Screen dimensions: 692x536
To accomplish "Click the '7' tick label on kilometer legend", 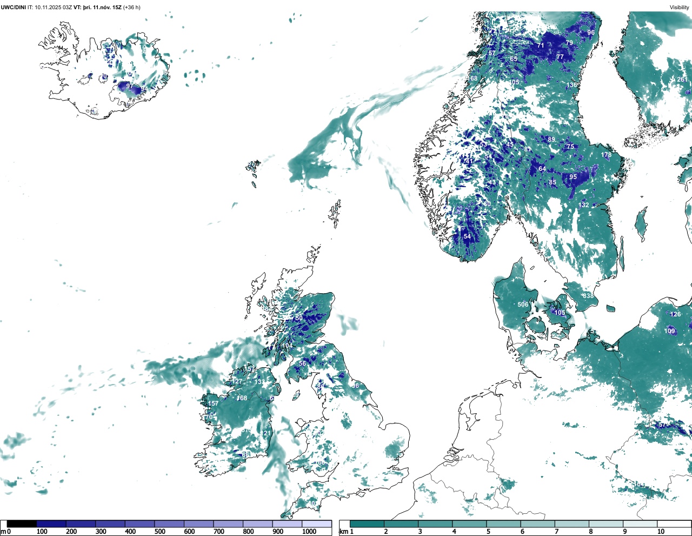I will tap(556, 532).
